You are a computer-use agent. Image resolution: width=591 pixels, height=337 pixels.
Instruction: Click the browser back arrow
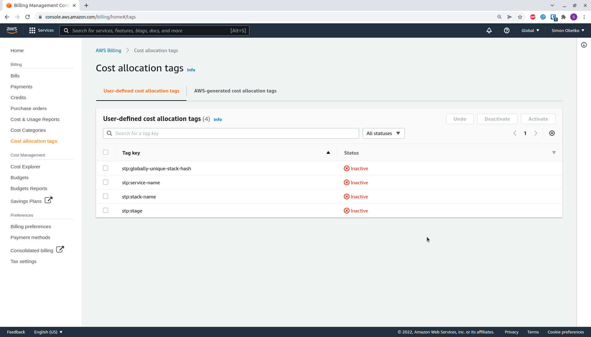coord(7,17)
